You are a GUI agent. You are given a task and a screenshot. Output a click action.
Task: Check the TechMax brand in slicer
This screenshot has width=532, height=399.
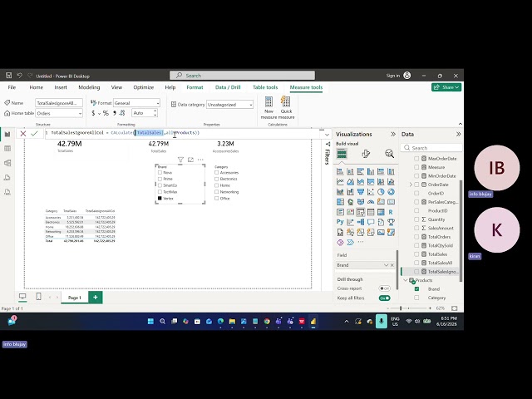pos(160,192)
